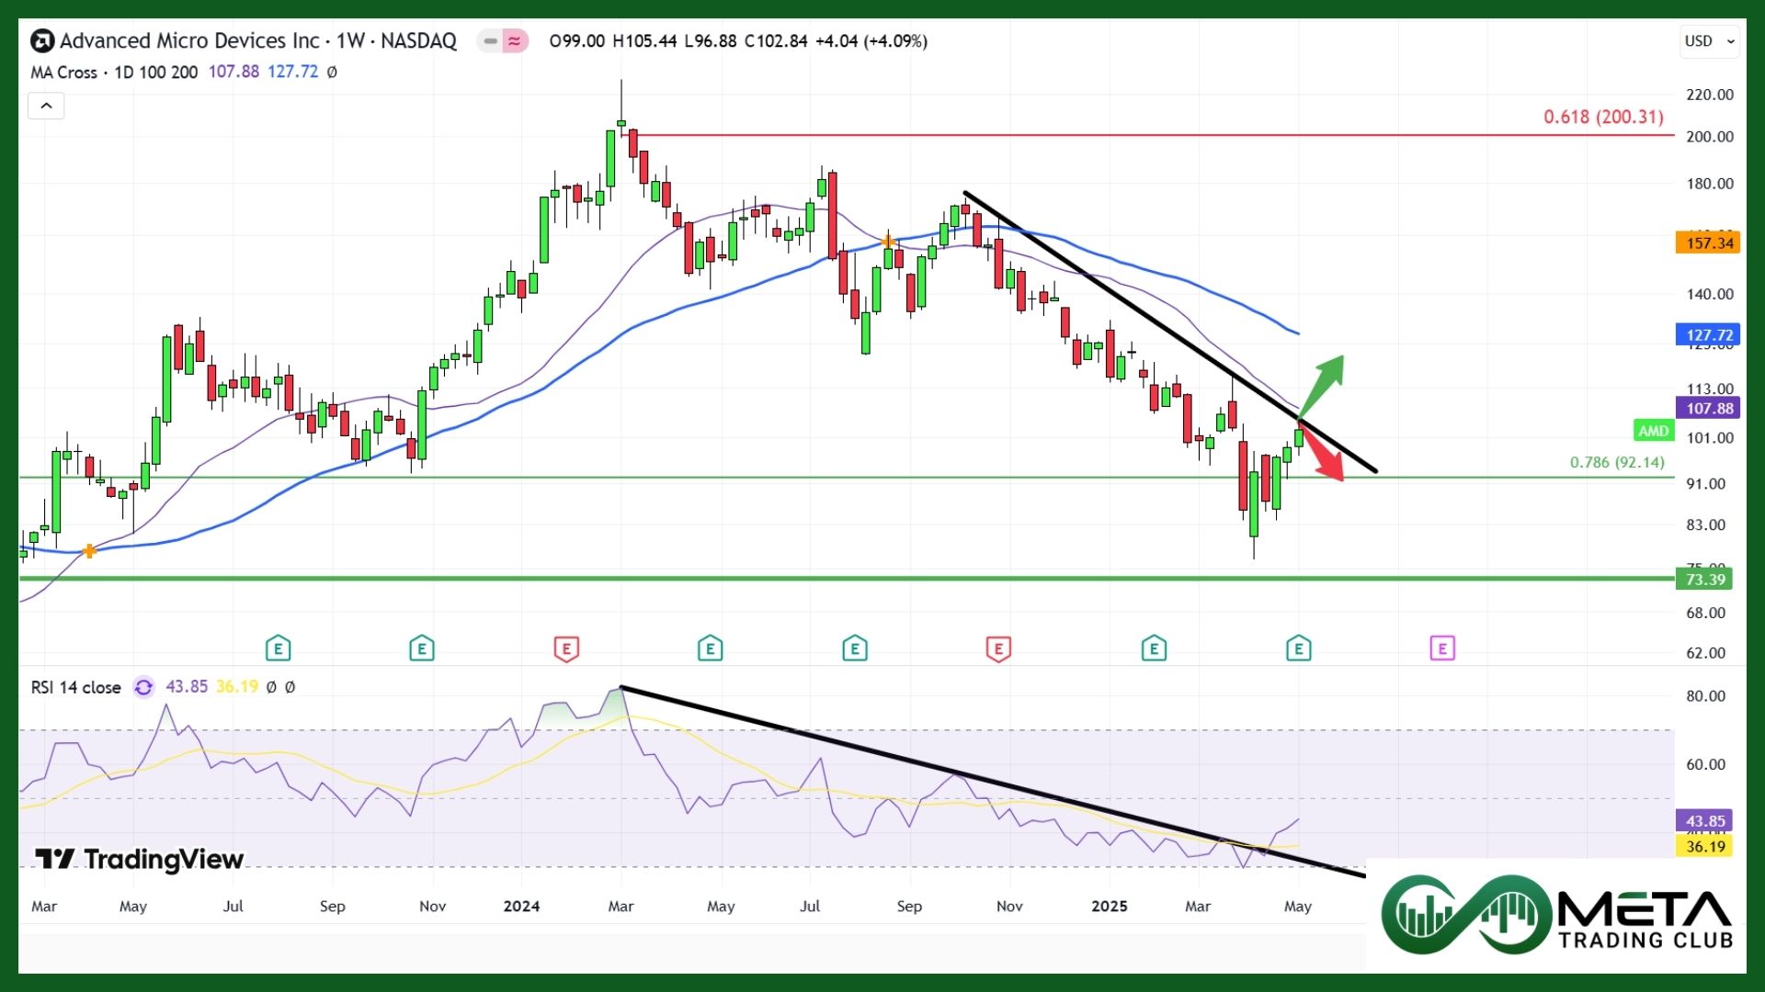Open the USD currency dropdown
Viewport: 1765px width, 992px height.
tap(1709, 41)
